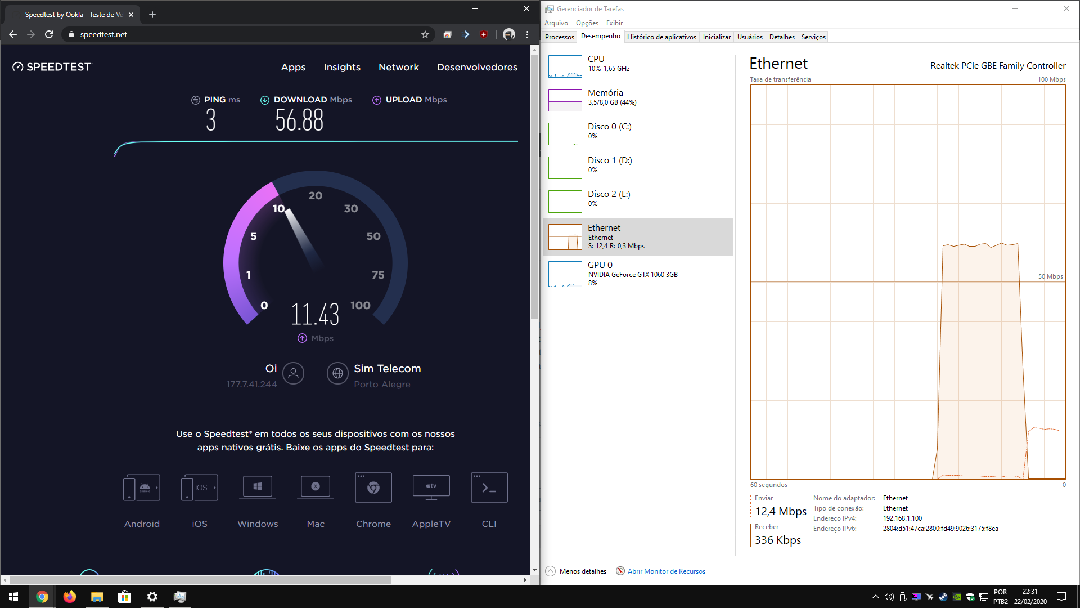Show hidden system tray icons

tap(876, 597)
